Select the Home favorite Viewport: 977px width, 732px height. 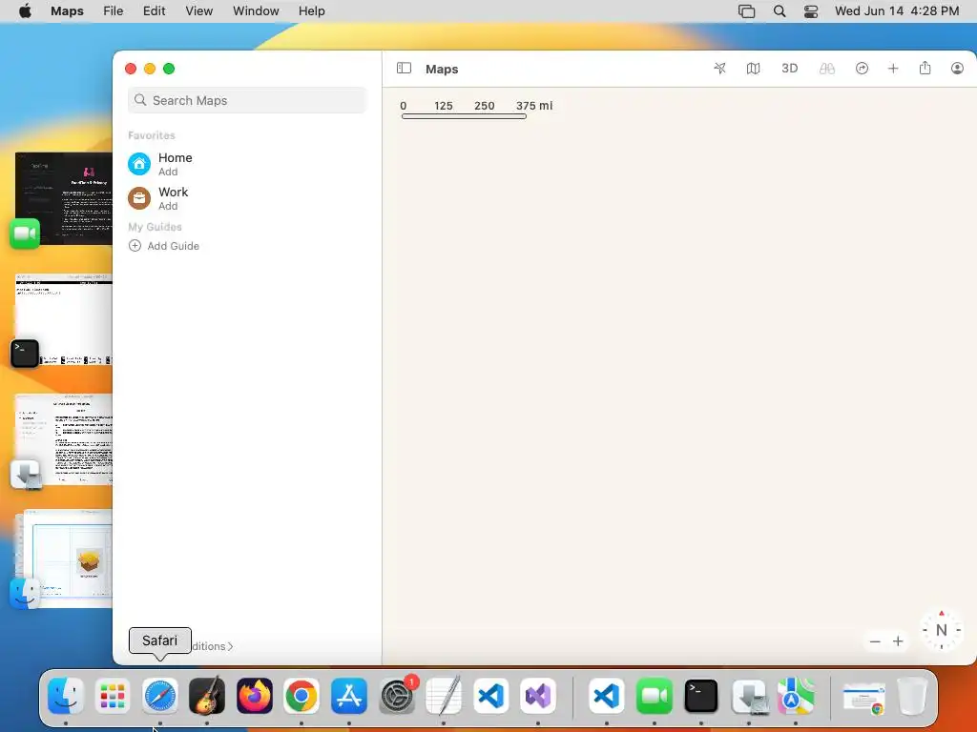tap(247, 164)
